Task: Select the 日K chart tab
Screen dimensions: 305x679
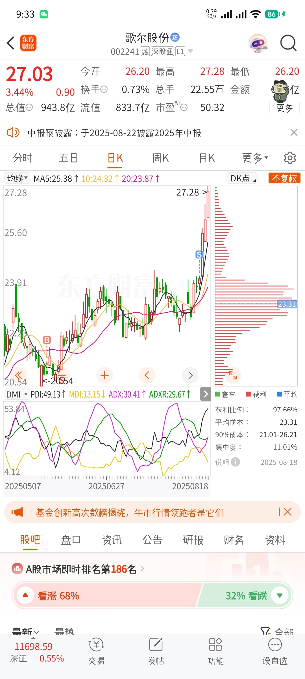Action: tap(115, 158)
